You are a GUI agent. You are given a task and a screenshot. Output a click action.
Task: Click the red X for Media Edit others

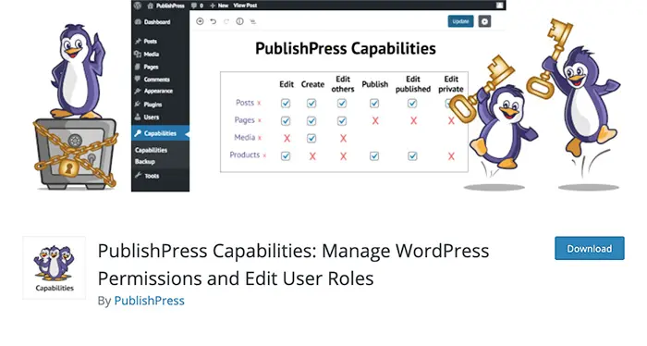343,139
